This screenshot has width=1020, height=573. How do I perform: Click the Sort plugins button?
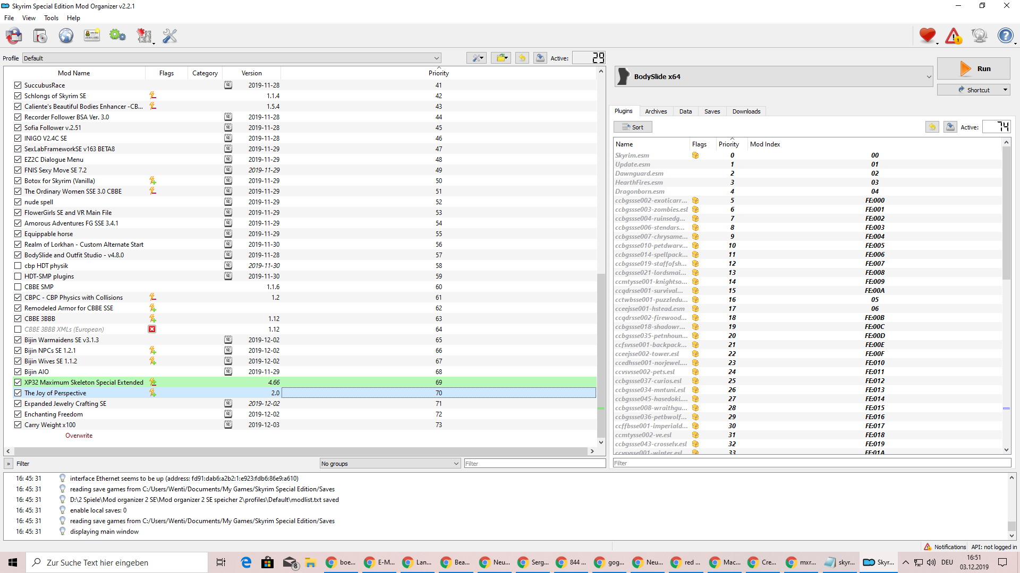click(x=633, y=127)
